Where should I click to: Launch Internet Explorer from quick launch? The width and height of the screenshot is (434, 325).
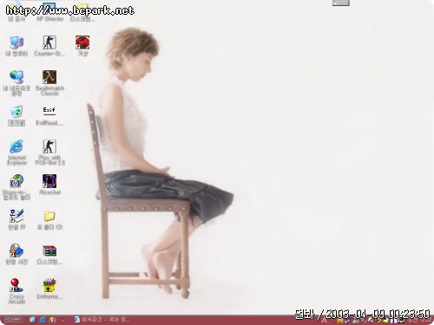pyautogui.click(x=43, y=320)
